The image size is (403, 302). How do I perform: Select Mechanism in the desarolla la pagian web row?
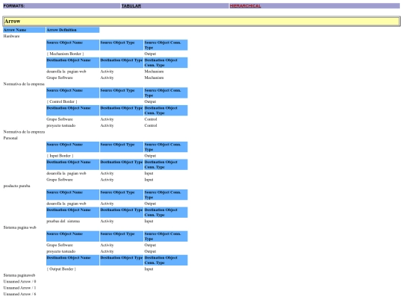154,72
